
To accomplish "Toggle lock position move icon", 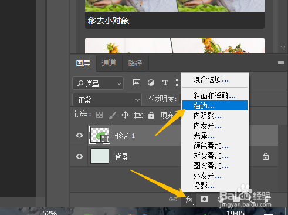I will (x=125, y=115).
